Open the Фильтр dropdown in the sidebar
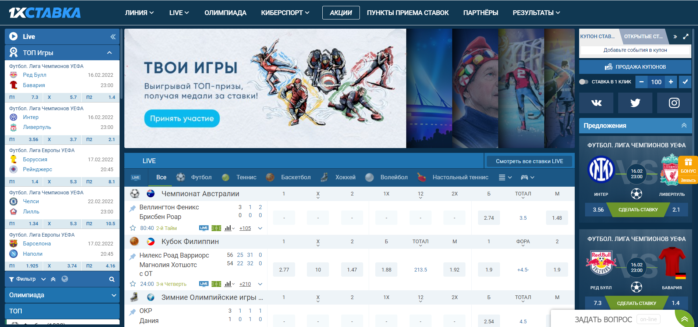698x327 pixels. click(27, 279)
